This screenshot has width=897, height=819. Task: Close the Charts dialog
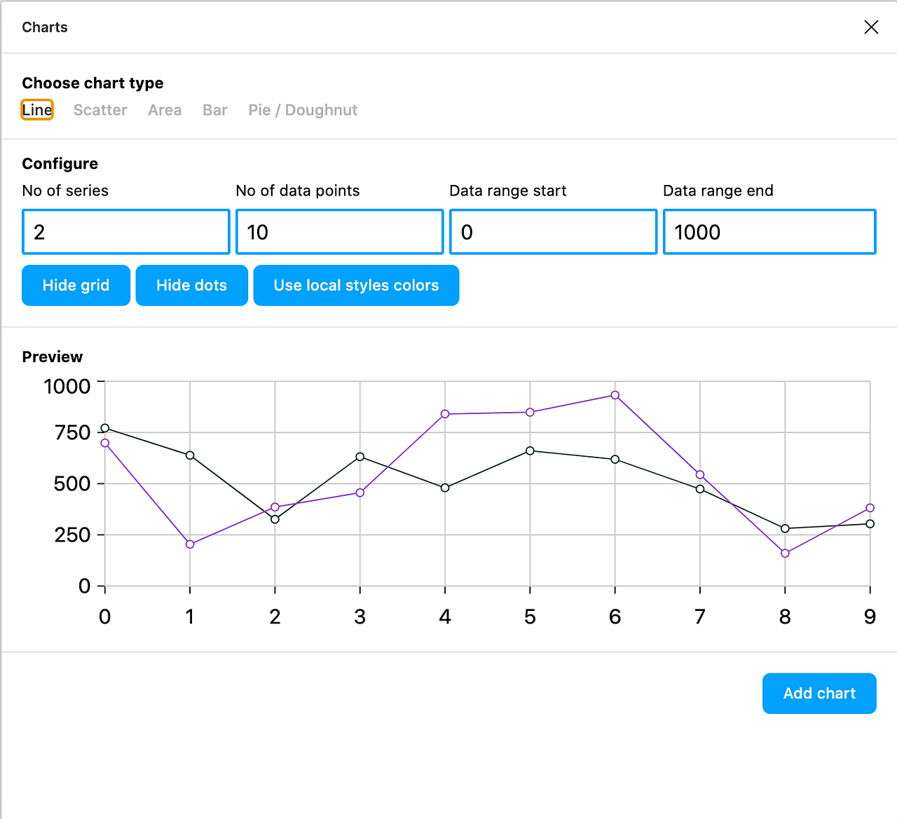870,27
